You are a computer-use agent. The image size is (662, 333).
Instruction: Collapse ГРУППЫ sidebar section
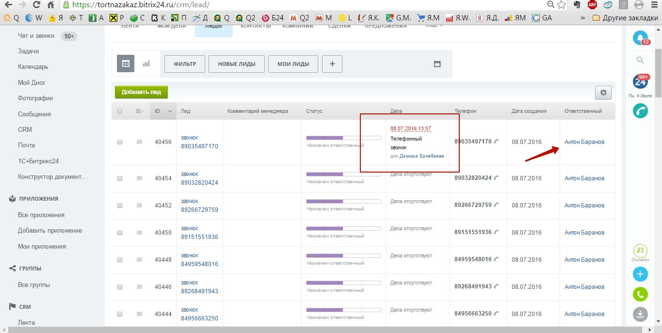pos(26,269)
